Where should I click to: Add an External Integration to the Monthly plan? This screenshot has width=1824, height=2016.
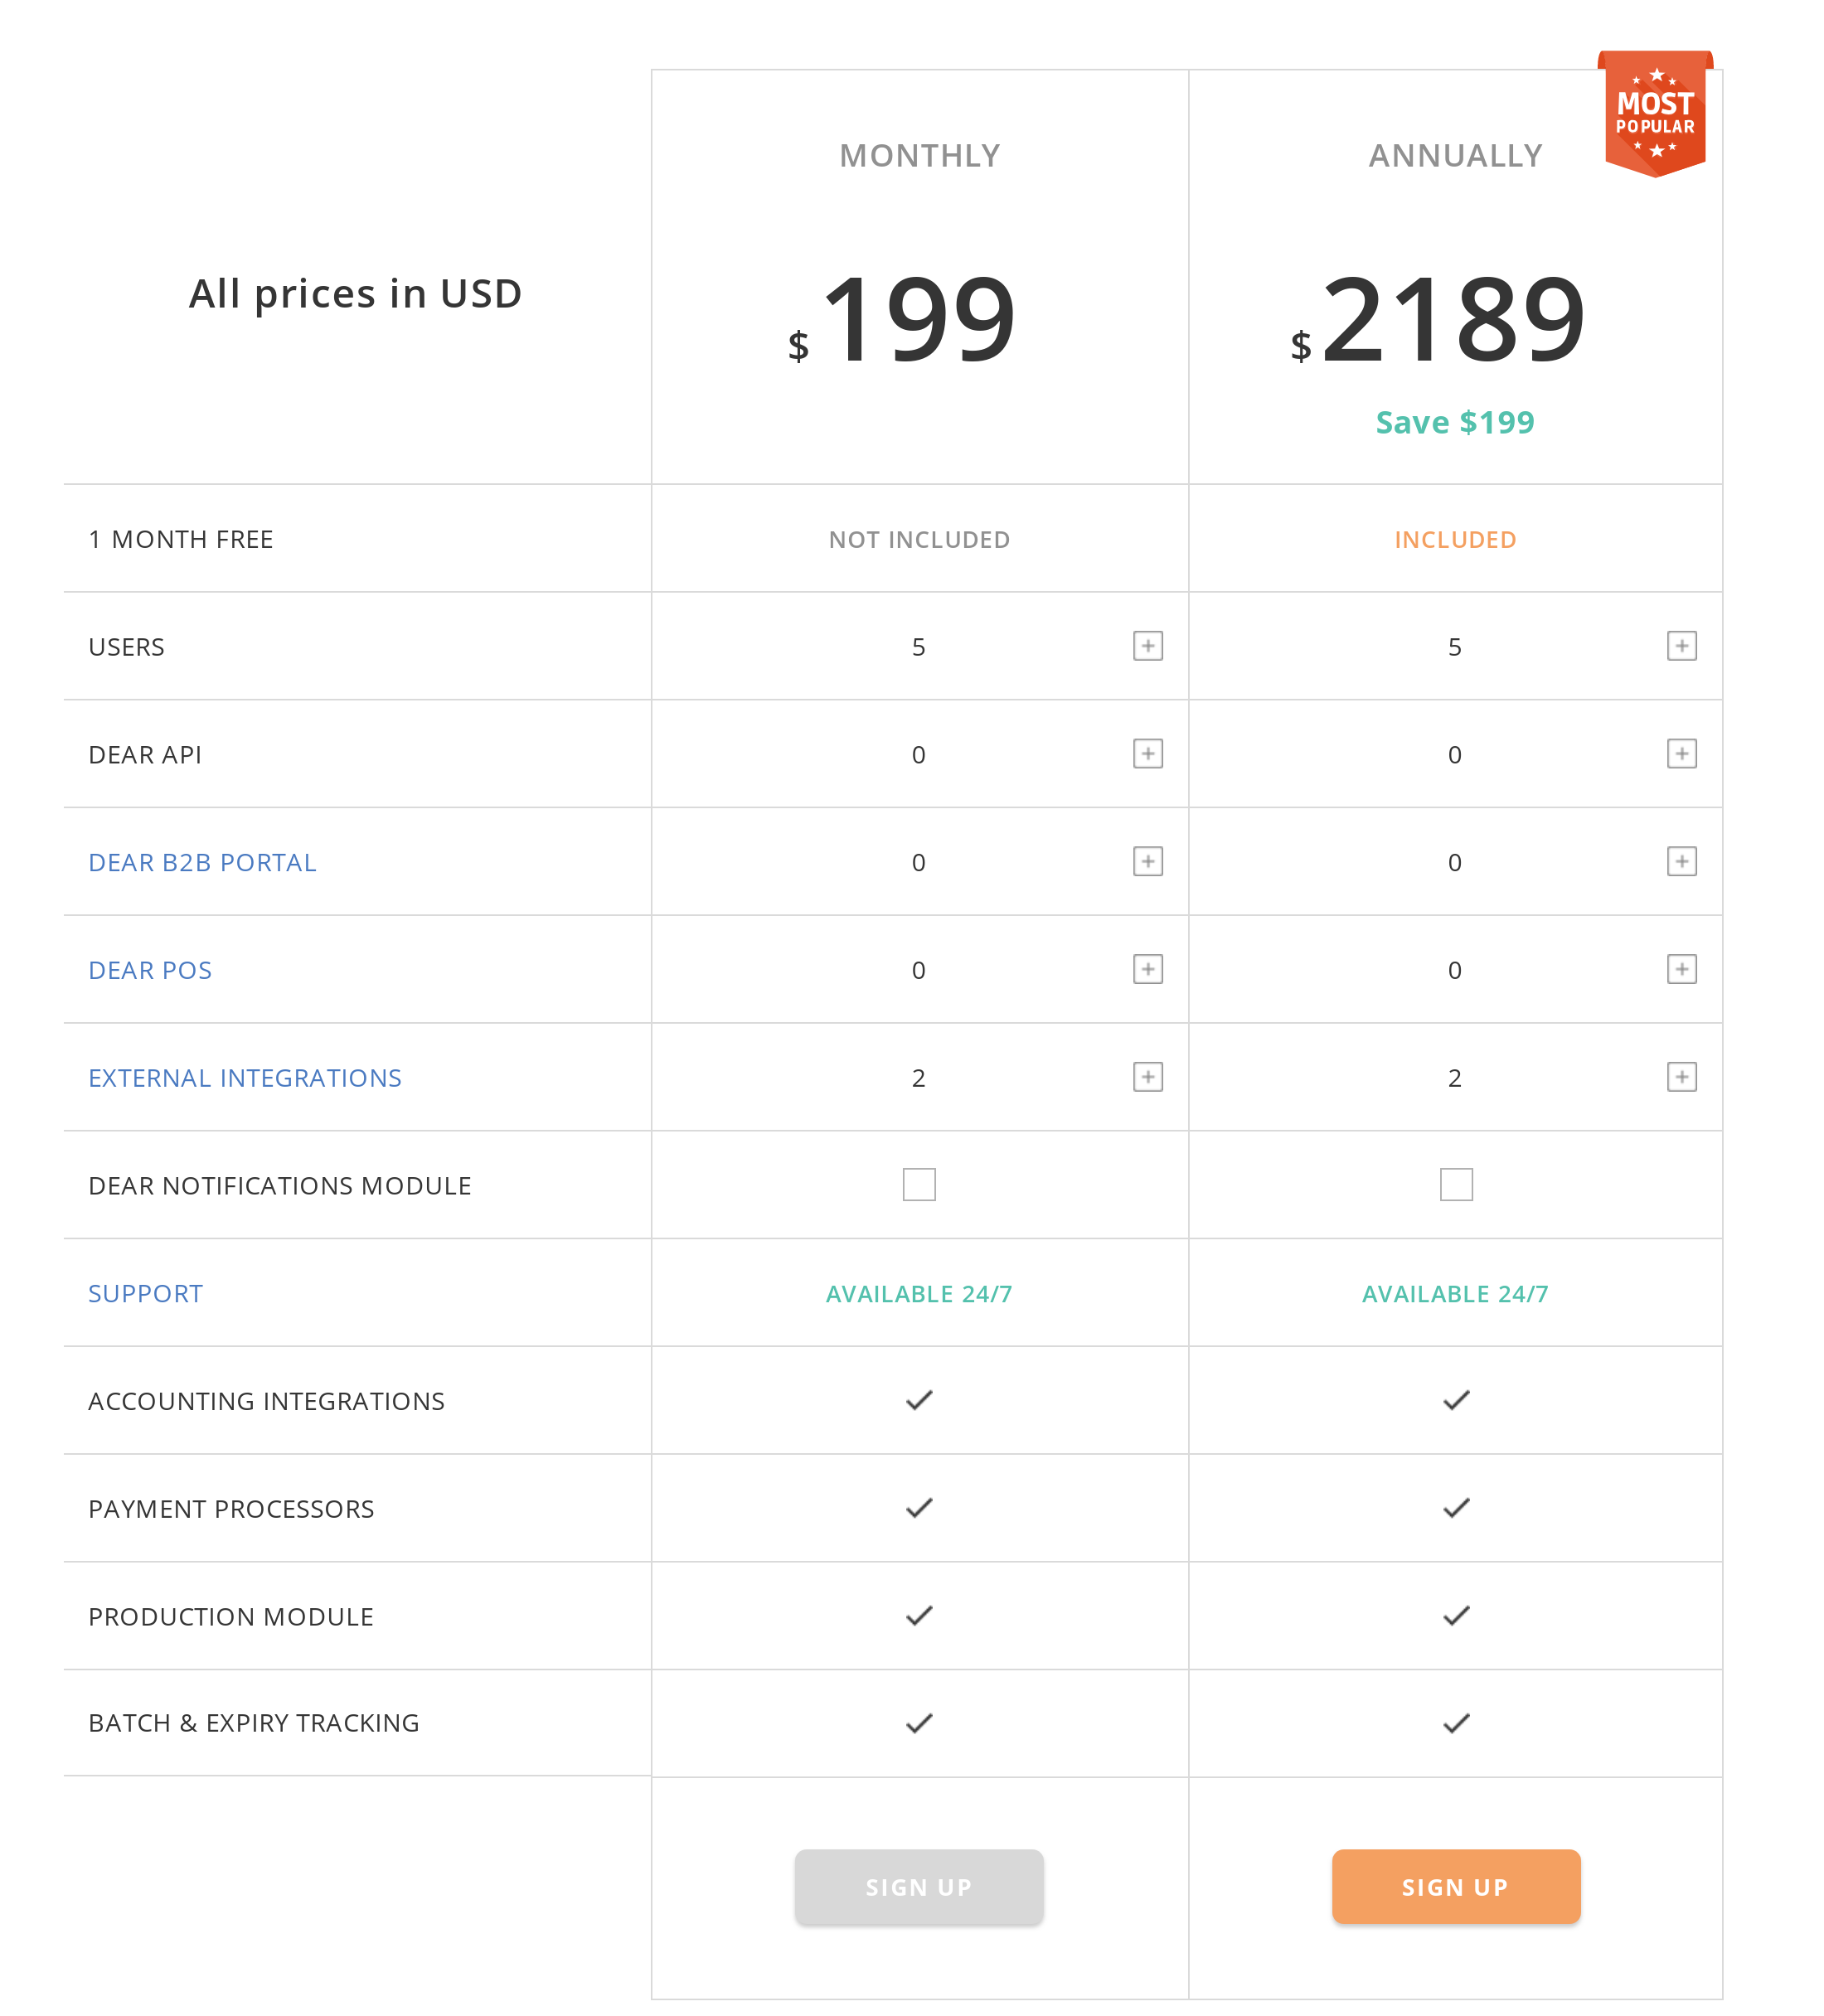tap(1148, 1077)
